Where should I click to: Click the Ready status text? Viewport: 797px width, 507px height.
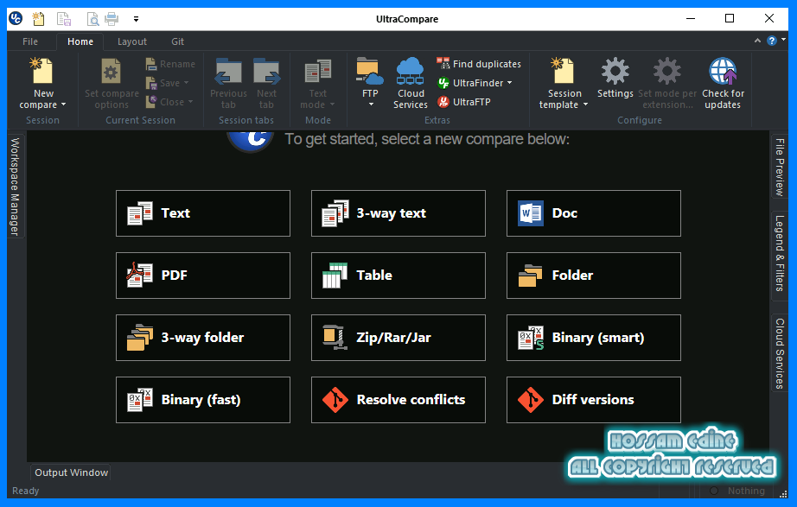(25, 491)
